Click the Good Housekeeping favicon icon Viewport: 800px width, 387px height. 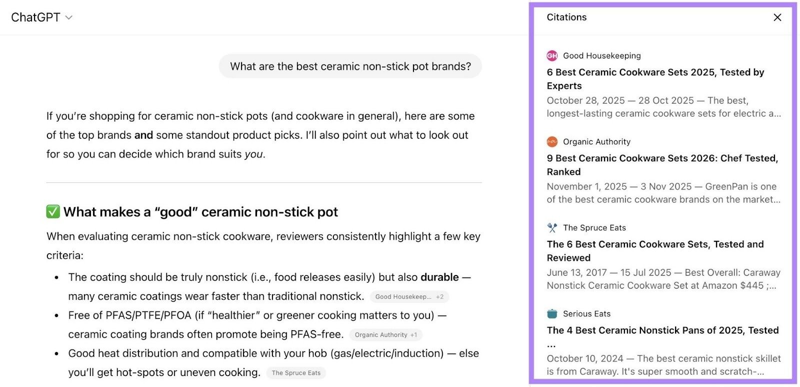(552, 56)
